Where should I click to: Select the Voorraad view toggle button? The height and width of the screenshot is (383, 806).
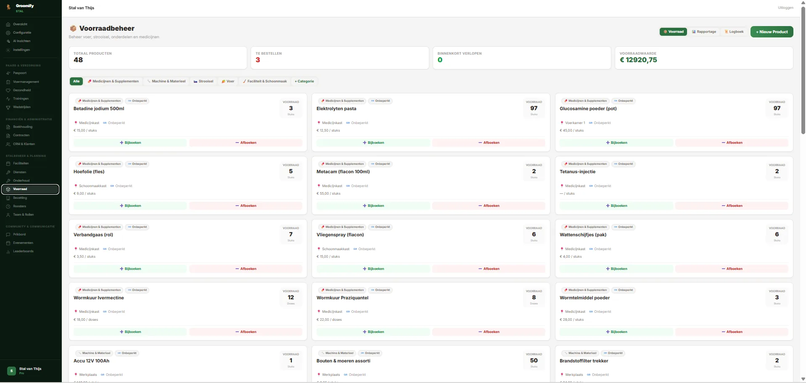(x=673, y=32)
